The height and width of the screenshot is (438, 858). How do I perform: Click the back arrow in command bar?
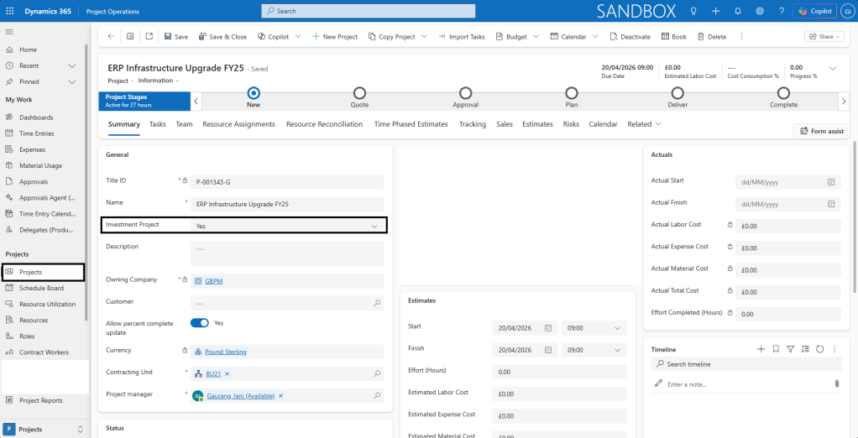111,36
